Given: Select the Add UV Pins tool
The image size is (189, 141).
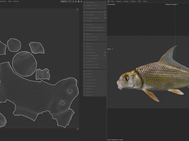Looking at the screenshot, I should pos(94,2).
